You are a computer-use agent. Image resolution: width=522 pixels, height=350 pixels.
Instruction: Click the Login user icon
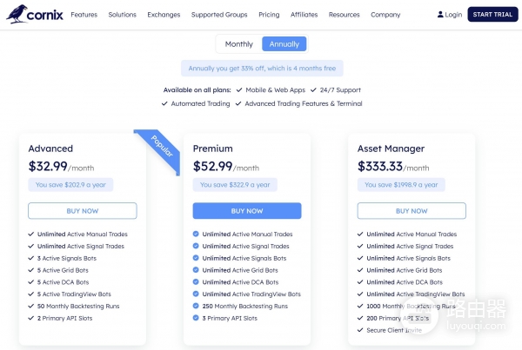(x=440, y=15)
